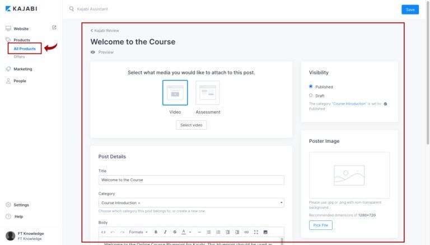Select Offers submenu item
430x245 pixels.
coord(19,56)
